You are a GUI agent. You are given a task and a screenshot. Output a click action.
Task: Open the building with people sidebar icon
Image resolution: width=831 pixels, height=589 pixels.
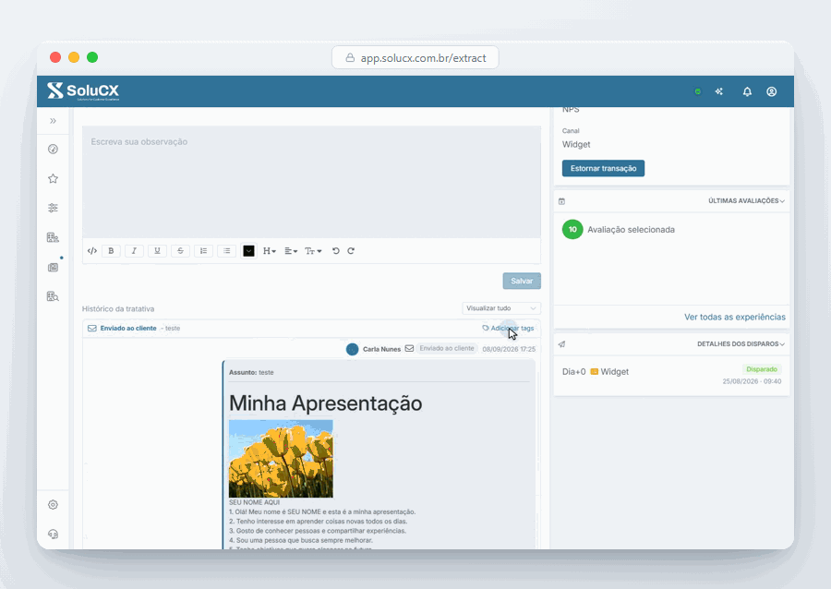click(x=53, y=237)
